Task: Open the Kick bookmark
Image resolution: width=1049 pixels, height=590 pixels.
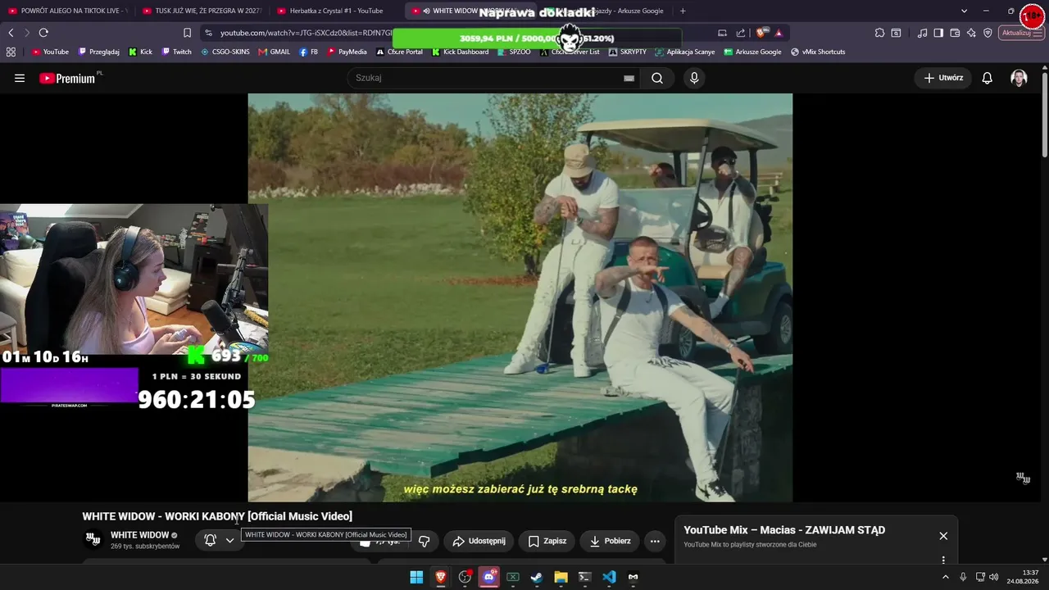Action: pos(140,52)
